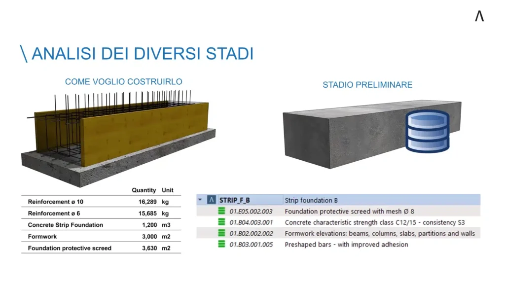Click the green list icon next to 01.E05.002.003
The height and width of the screenshot is (284, 505).
pyautogui.click(x=220, y=211)
